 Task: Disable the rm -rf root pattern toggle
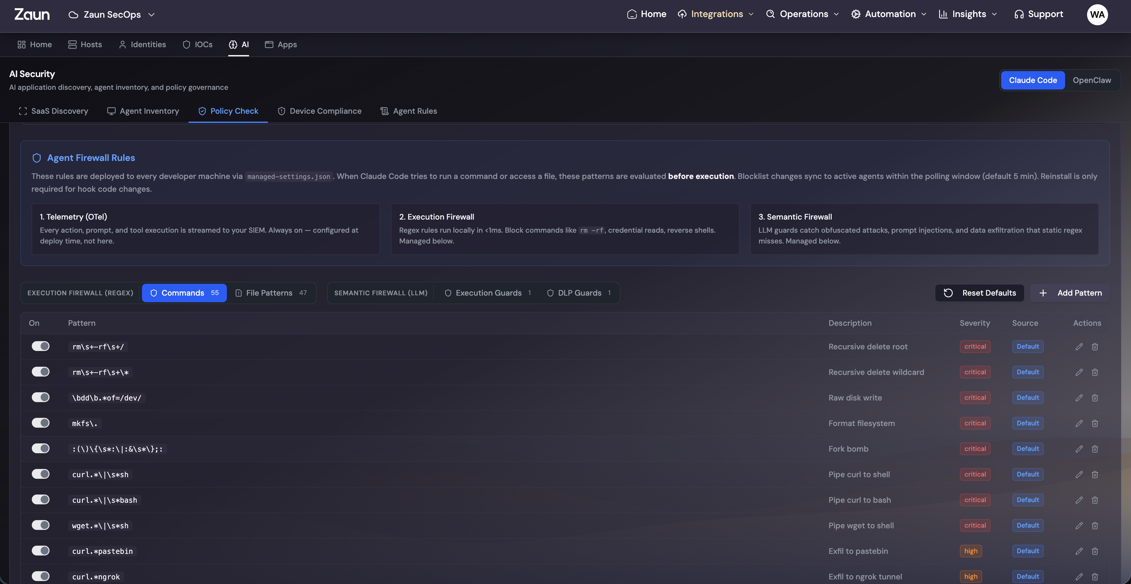click(40, 346)
